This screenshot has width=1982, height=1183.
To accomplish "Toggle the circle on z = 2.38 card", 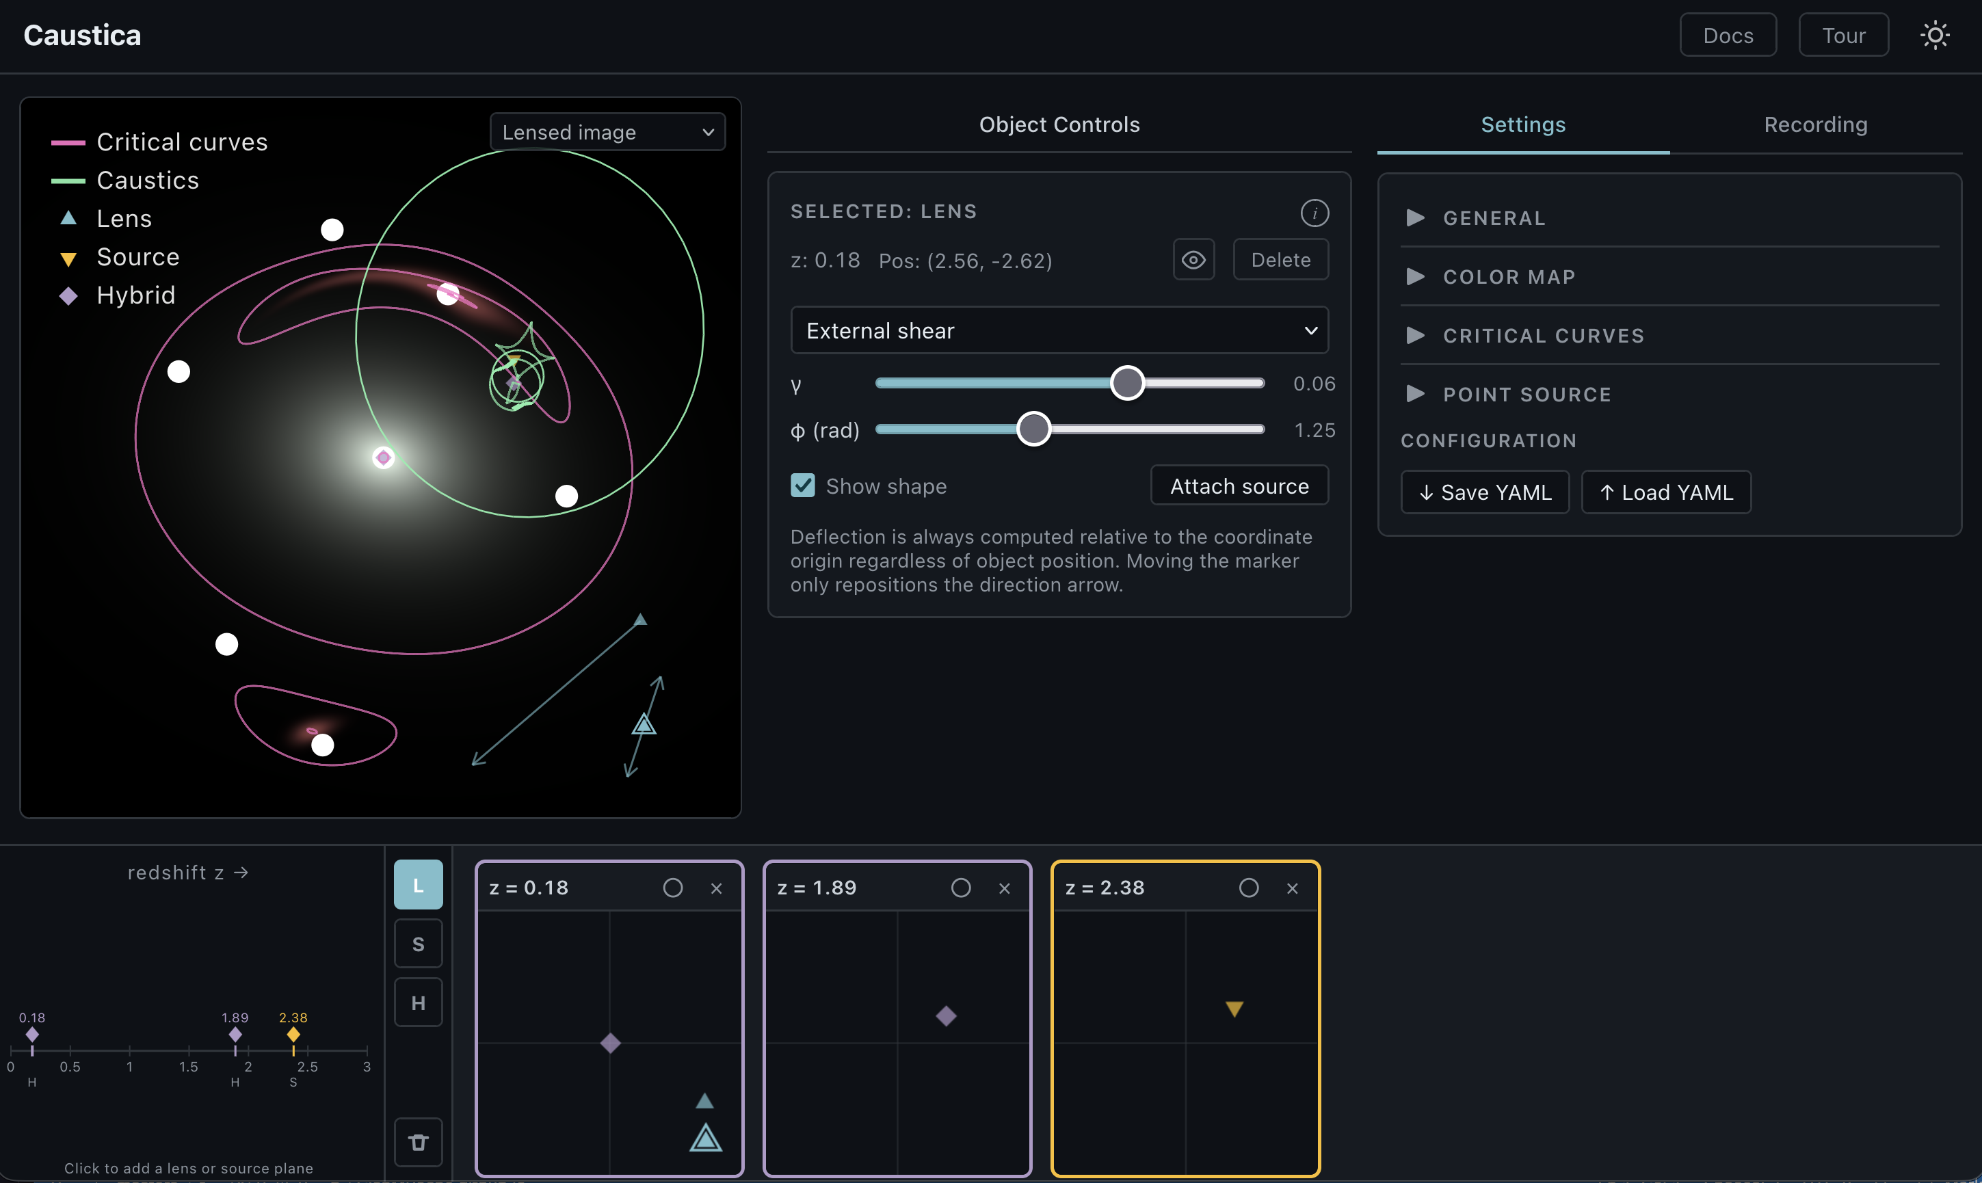I will 1249,888.
